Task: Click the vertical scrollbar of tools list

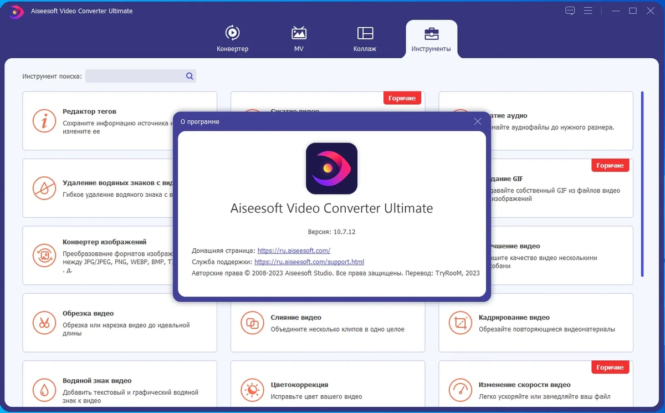Action: (642, 184)
